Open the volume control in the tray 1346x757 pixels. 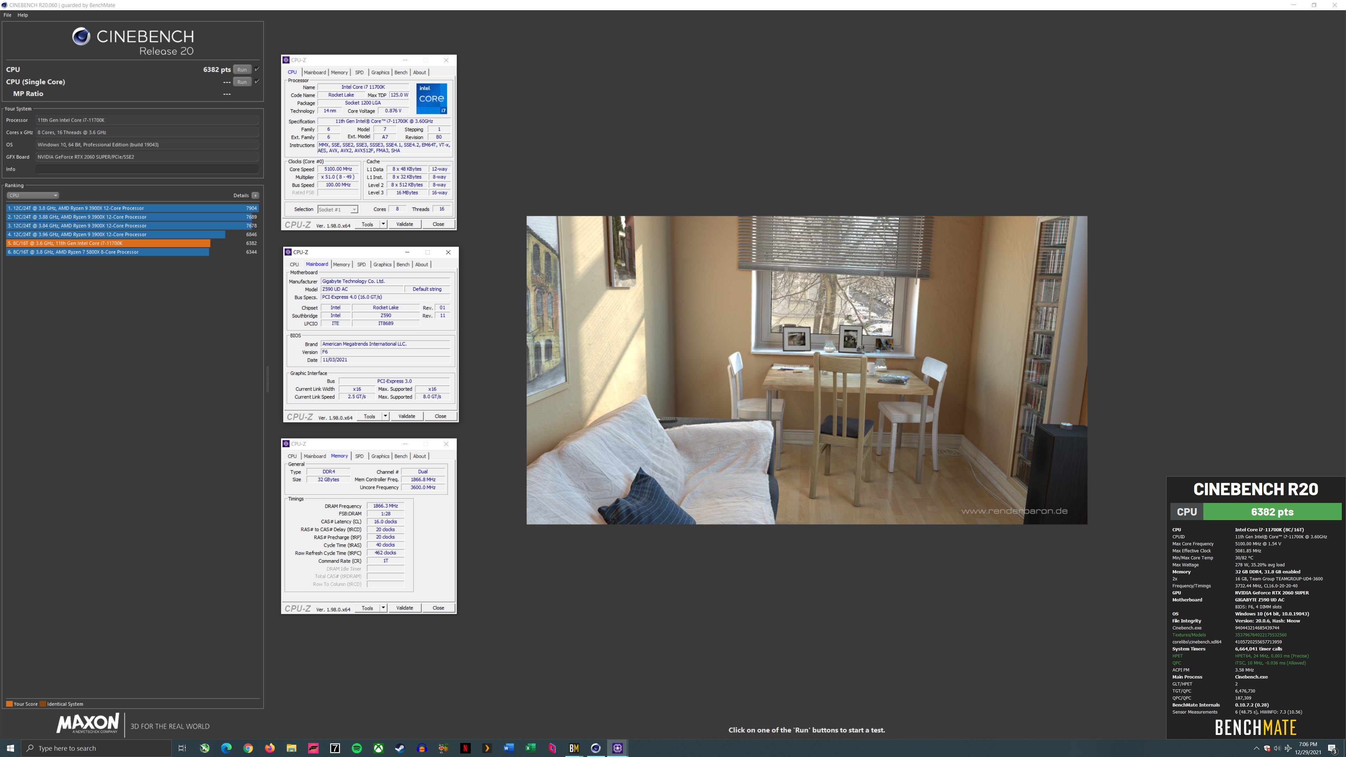point(1277,748)
